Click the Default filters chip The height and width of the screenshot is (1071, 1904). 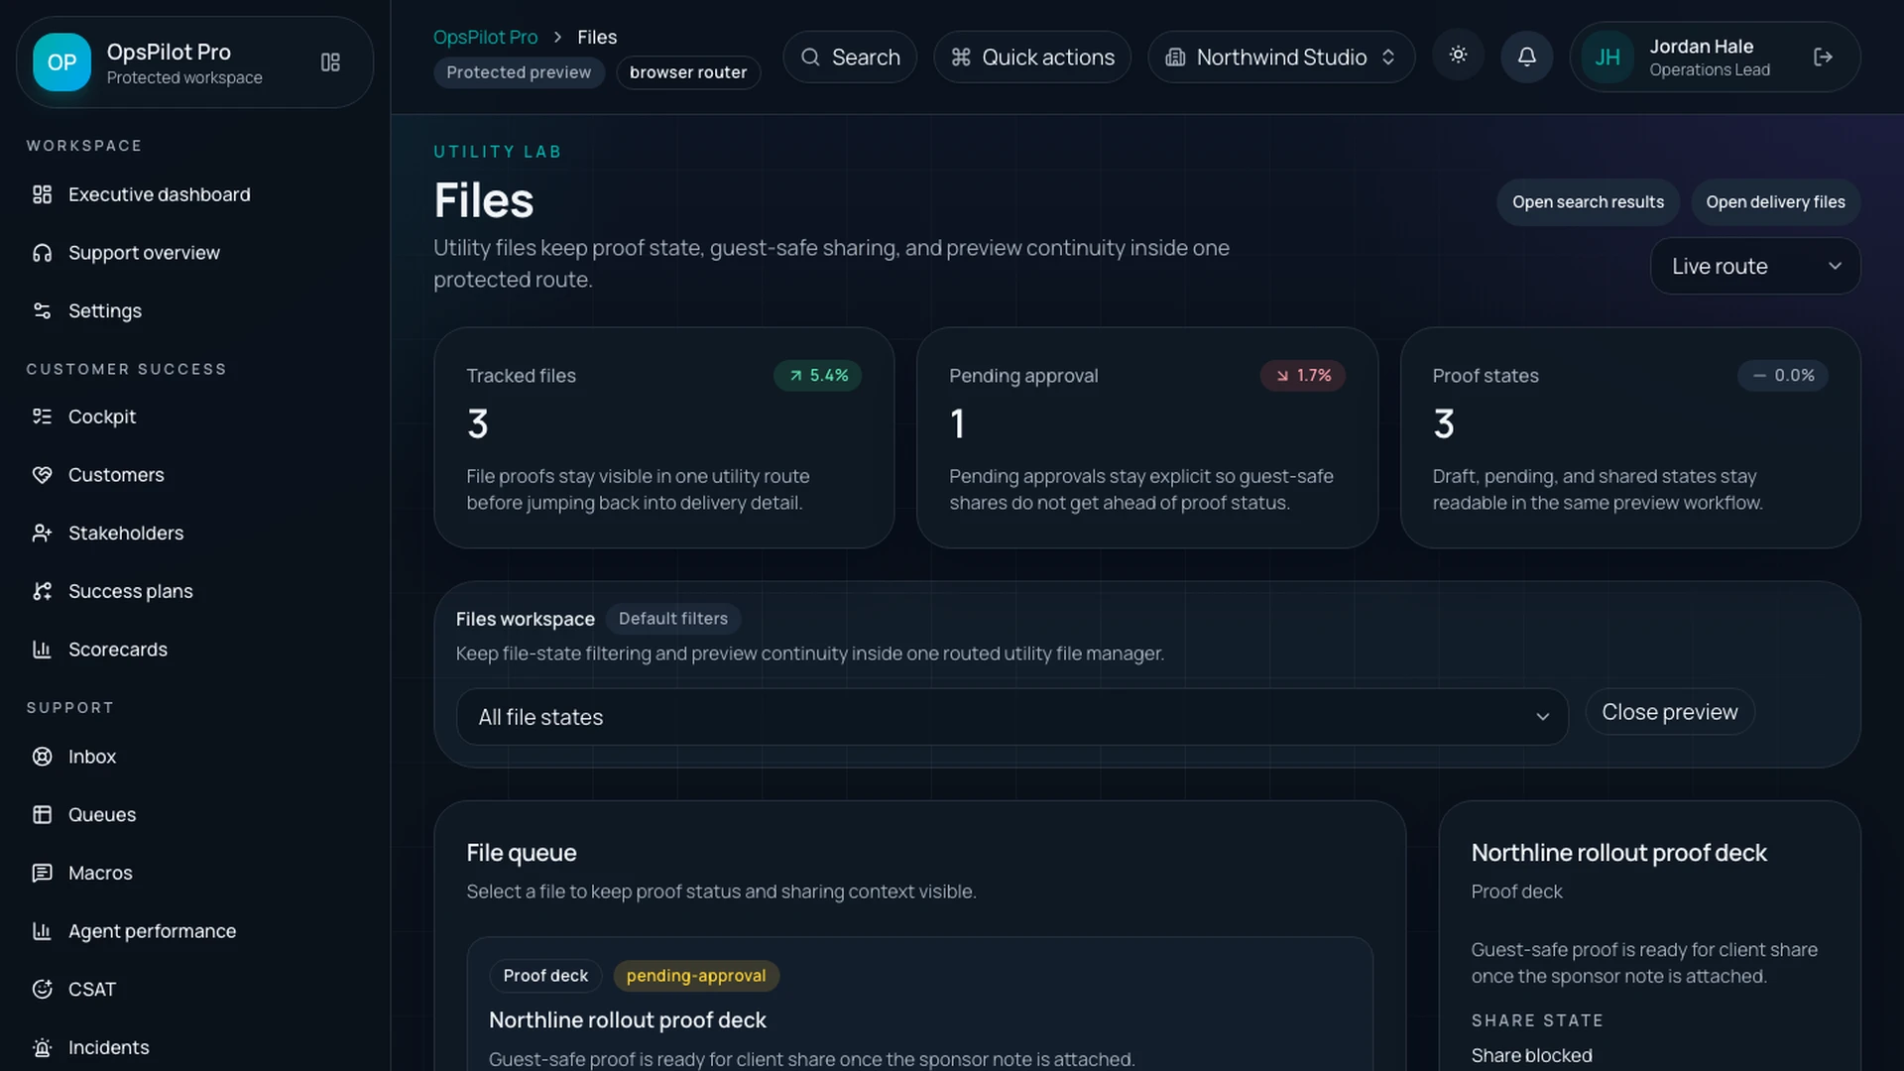673,619
